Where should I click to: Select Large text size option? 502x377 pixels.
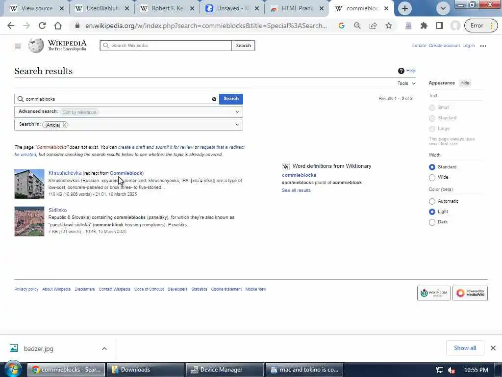[x=432, y=129]
